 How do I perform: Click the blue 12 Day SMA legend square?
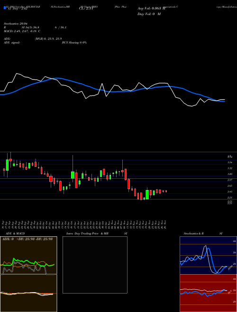coord(5,8)
